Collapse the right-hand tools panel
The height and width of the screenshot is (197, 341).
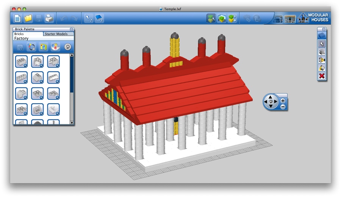[x=324, y=29]
